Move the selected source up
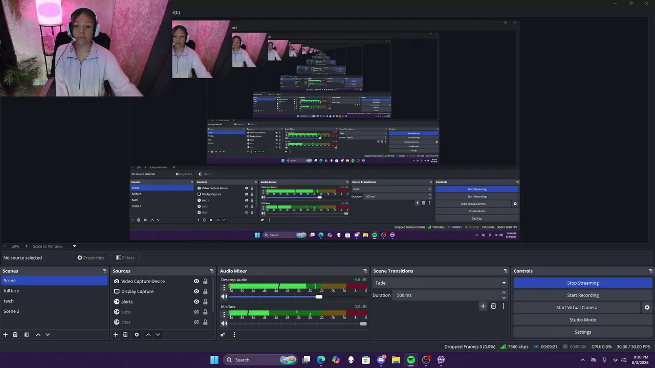Image resolution: width=655 pixels, height=368 pixels. coord(148,335)
